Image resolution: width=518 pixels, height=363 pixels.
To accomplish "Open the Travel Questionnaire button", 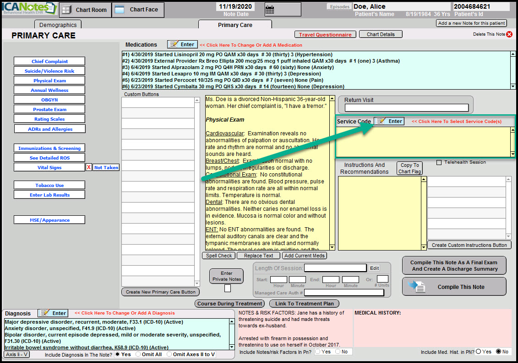I will click(x=325, y=35).
